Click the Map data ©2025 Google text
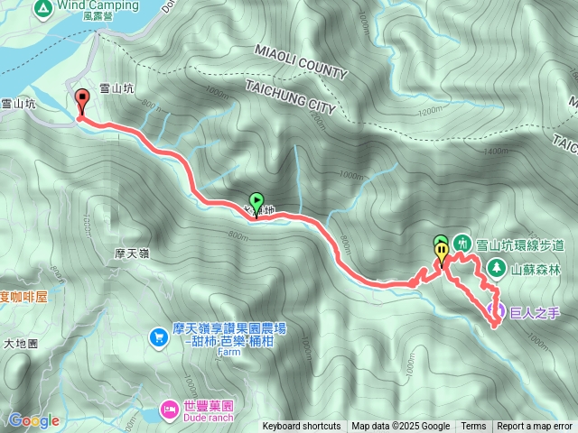The width and height of the screenshot is (578, 433). [401, 427]
